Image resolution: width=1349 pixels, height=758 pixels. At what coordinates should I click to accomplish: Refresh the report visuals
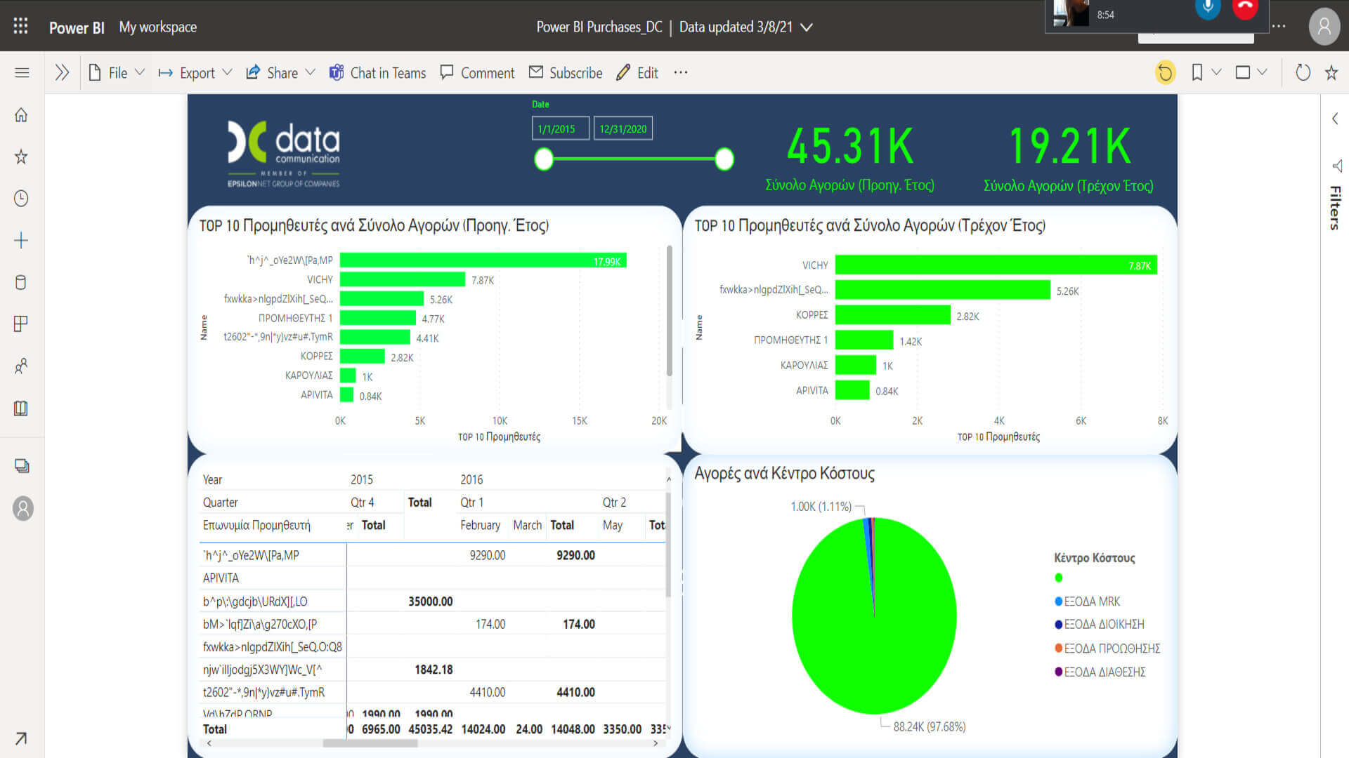[x=1303, y=72]
